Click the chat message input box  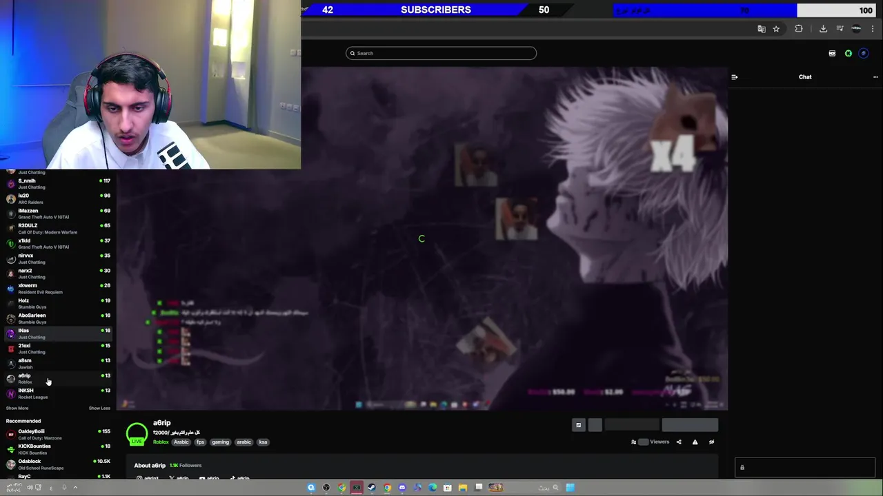805,468
